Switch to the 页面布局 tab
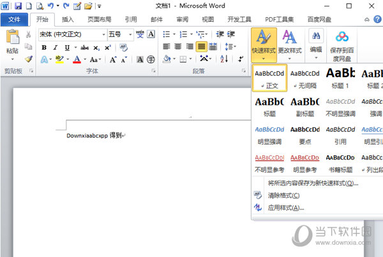383x257 pixels. (x=100, y=20)
